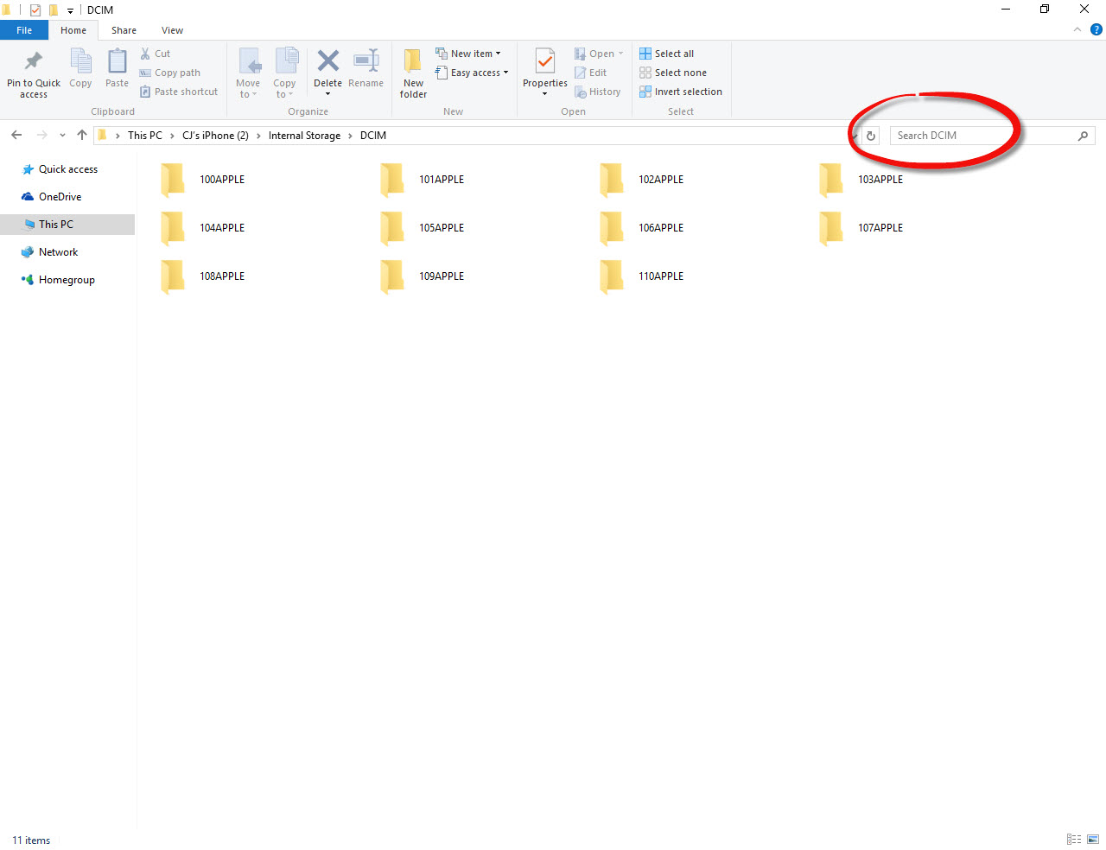1106x850 pixels.
Task: Open the File menu tab
Action: point(24,30)
